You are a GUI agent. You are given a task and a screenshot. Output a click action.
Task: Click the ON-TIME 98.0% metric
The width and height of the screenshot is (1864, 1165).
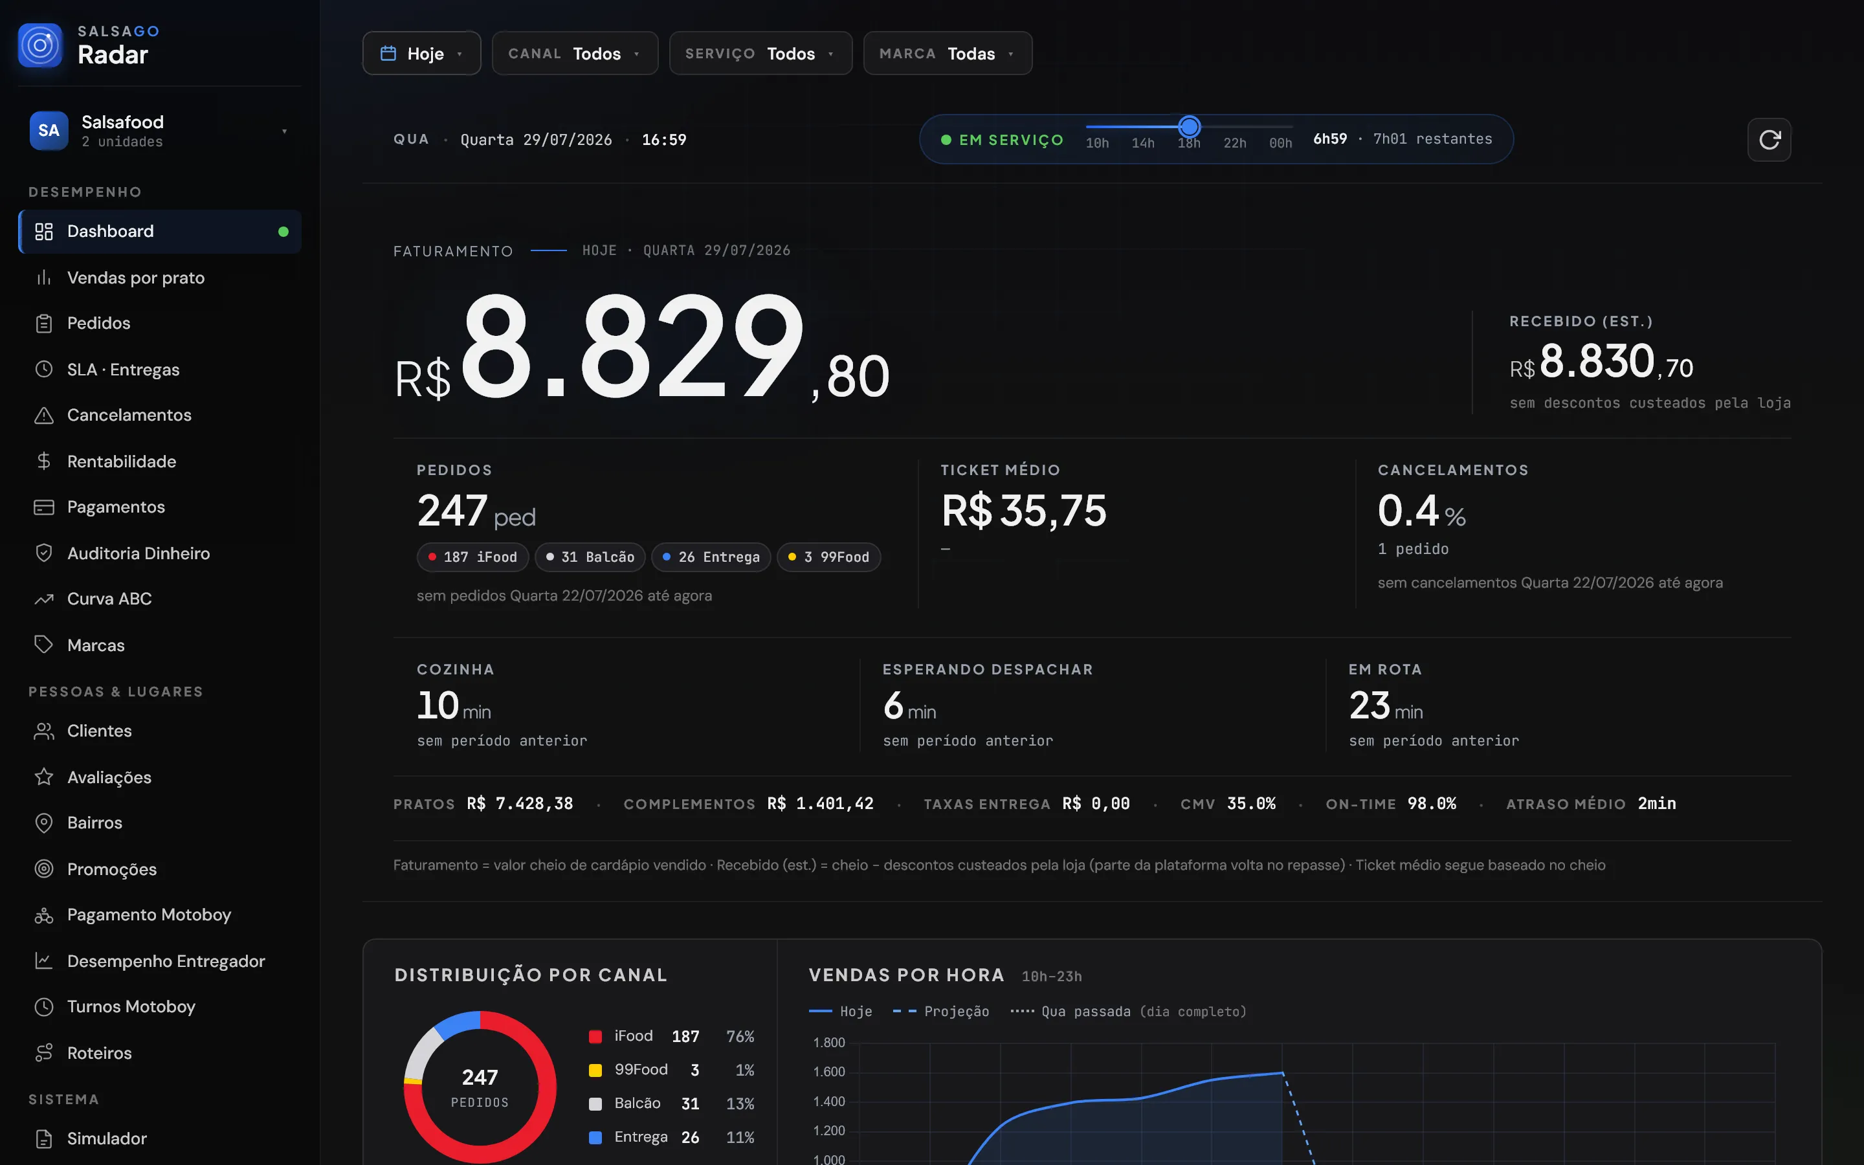click(1390, 804)
